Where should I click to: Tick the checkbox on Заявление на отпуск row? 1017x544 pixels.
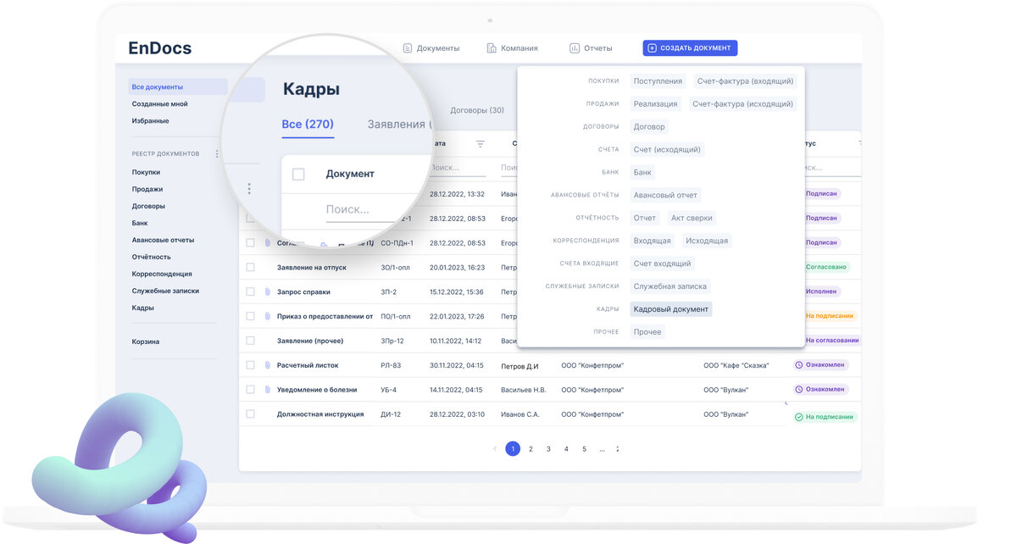point(250,267)
